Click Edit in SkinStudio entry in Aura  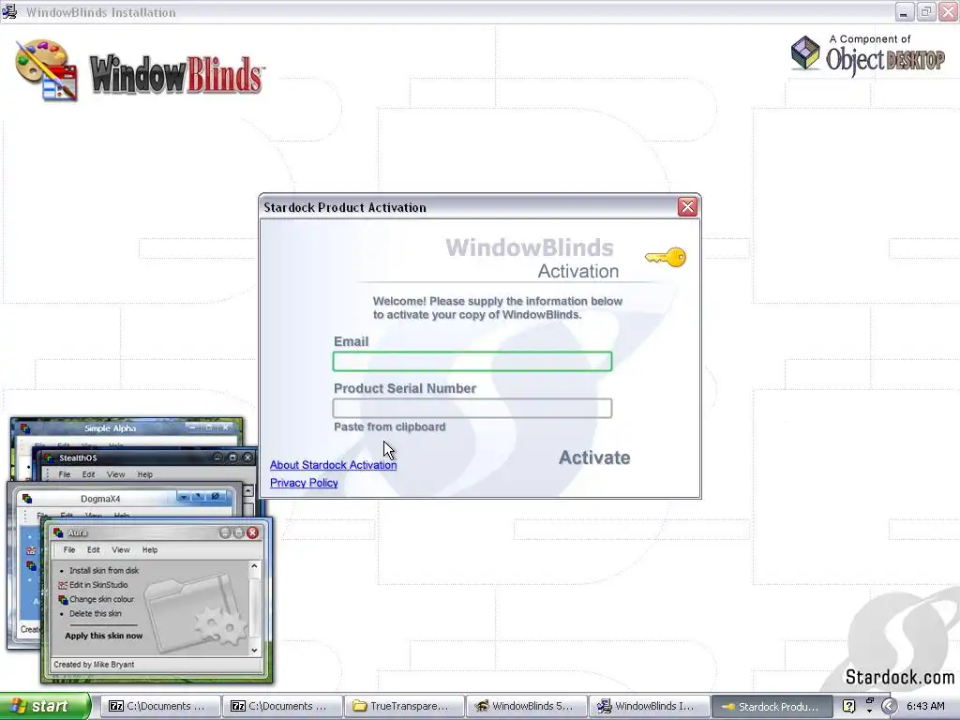coord(98,585)
